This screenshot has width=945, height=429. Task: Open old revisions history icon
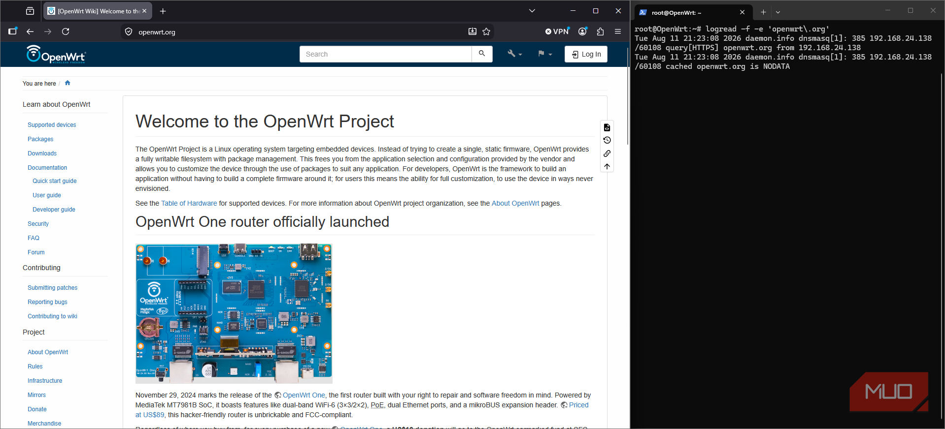click(x=607, y=140)
